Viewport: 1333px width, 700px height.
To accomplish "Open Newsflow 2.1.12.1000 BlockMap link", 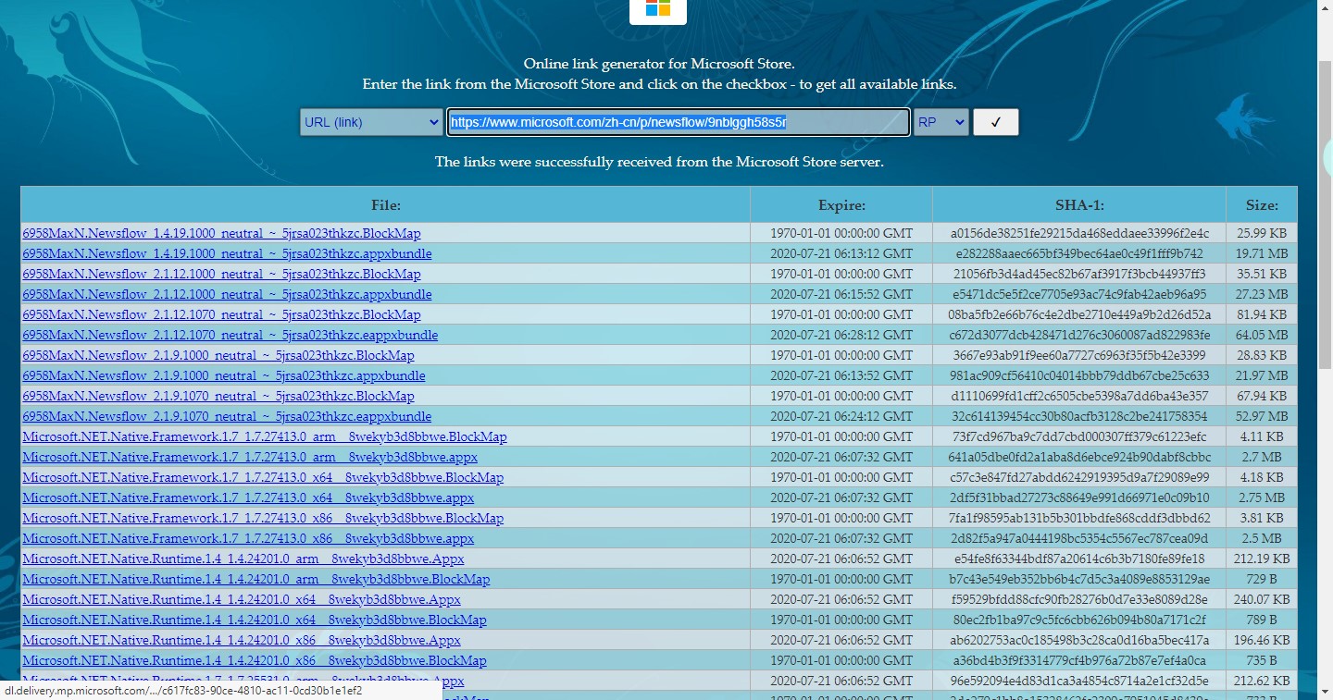I will tap(221, 274).
